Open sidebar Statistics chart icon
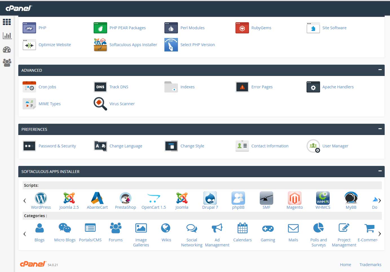 click(7, 36)
